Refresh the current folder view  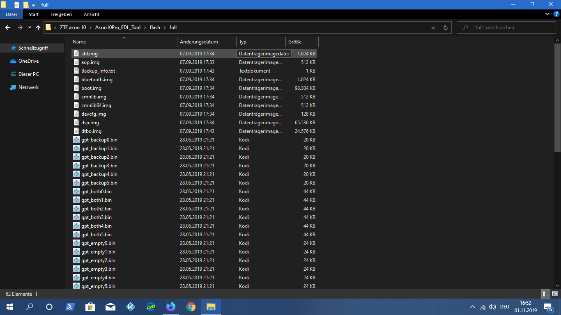[x=446, y=27]
